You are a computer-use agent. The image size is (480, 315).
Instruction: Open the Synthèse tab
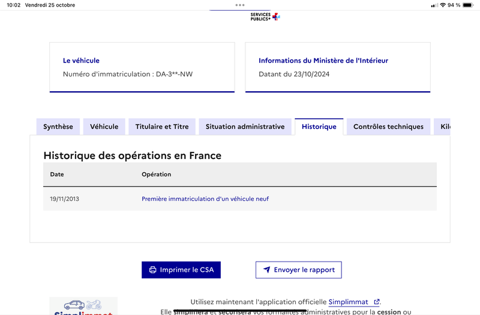click(x=58, y=127)
